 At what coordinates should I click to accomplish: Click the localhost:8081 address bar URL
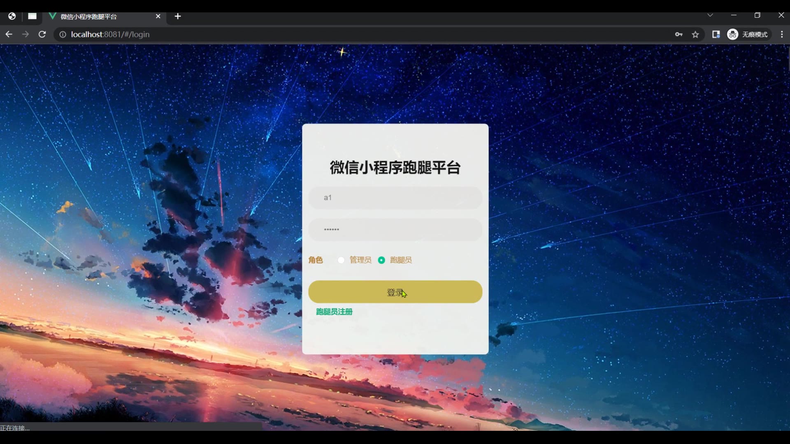(x=110, y=35)
